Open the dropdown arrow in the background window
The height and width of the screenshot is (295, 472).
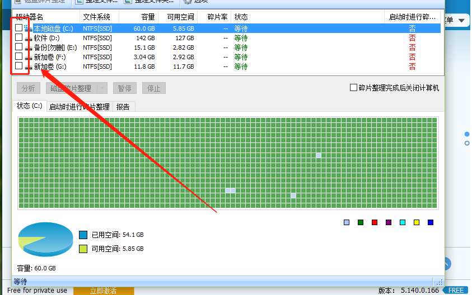(461, 21)
